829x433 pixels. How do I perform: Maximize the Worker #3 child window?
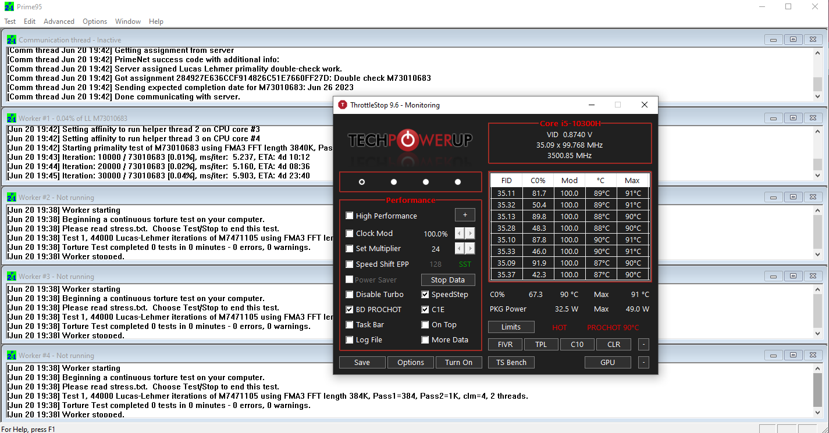click(793, 276)
